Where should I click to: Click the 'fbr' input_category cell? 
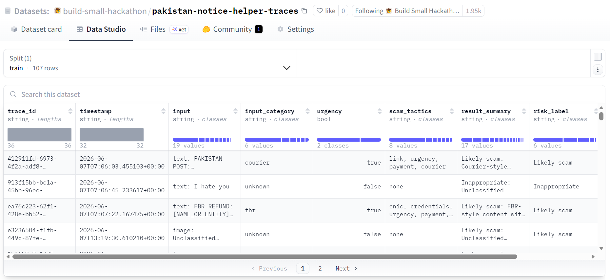pos(277,210)
